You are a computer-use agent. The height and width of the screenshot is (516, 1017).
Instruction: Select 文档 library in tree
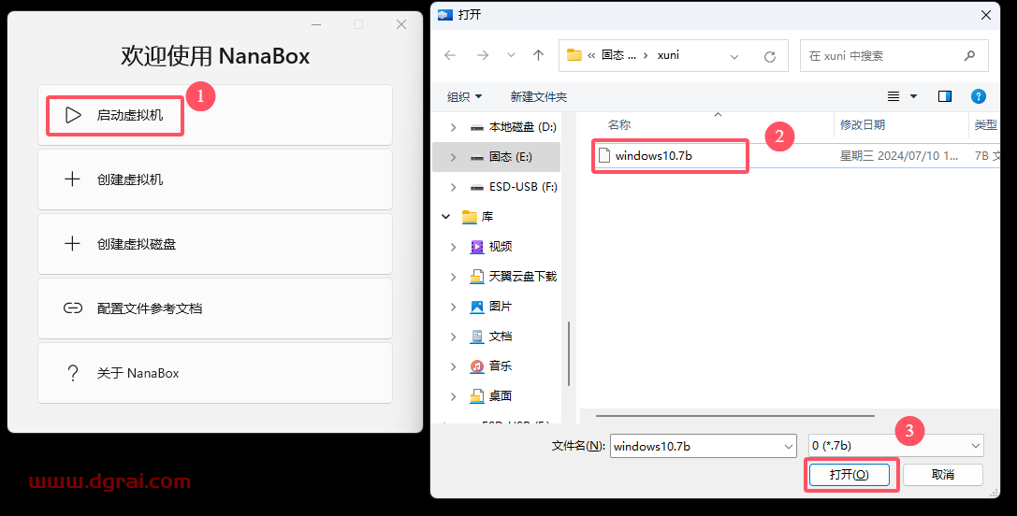point(500,336)
